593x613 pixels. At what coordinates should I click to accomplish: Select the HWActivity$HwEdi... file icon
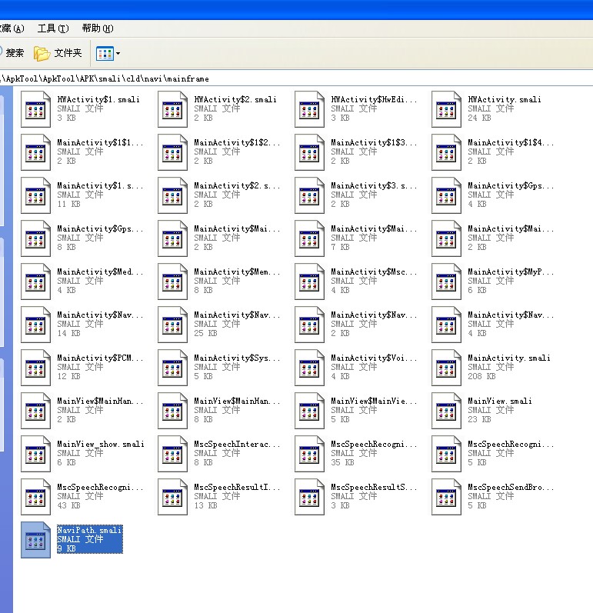(309, 109)
